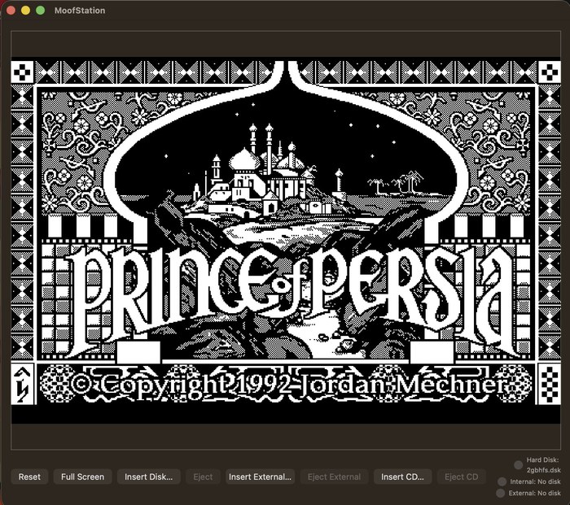Click the 'Hard Disk:' label
This screenshot has height=505, width=570.
pos(542,460)
